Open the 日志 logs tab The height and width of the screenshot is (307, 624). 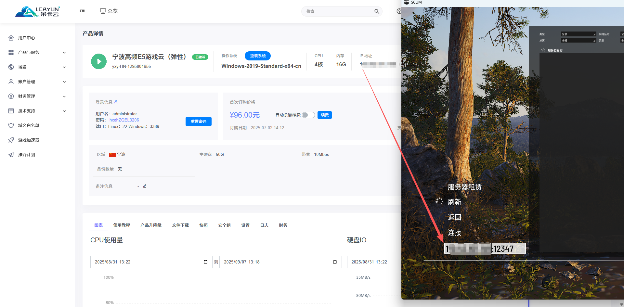coord(264,225)
